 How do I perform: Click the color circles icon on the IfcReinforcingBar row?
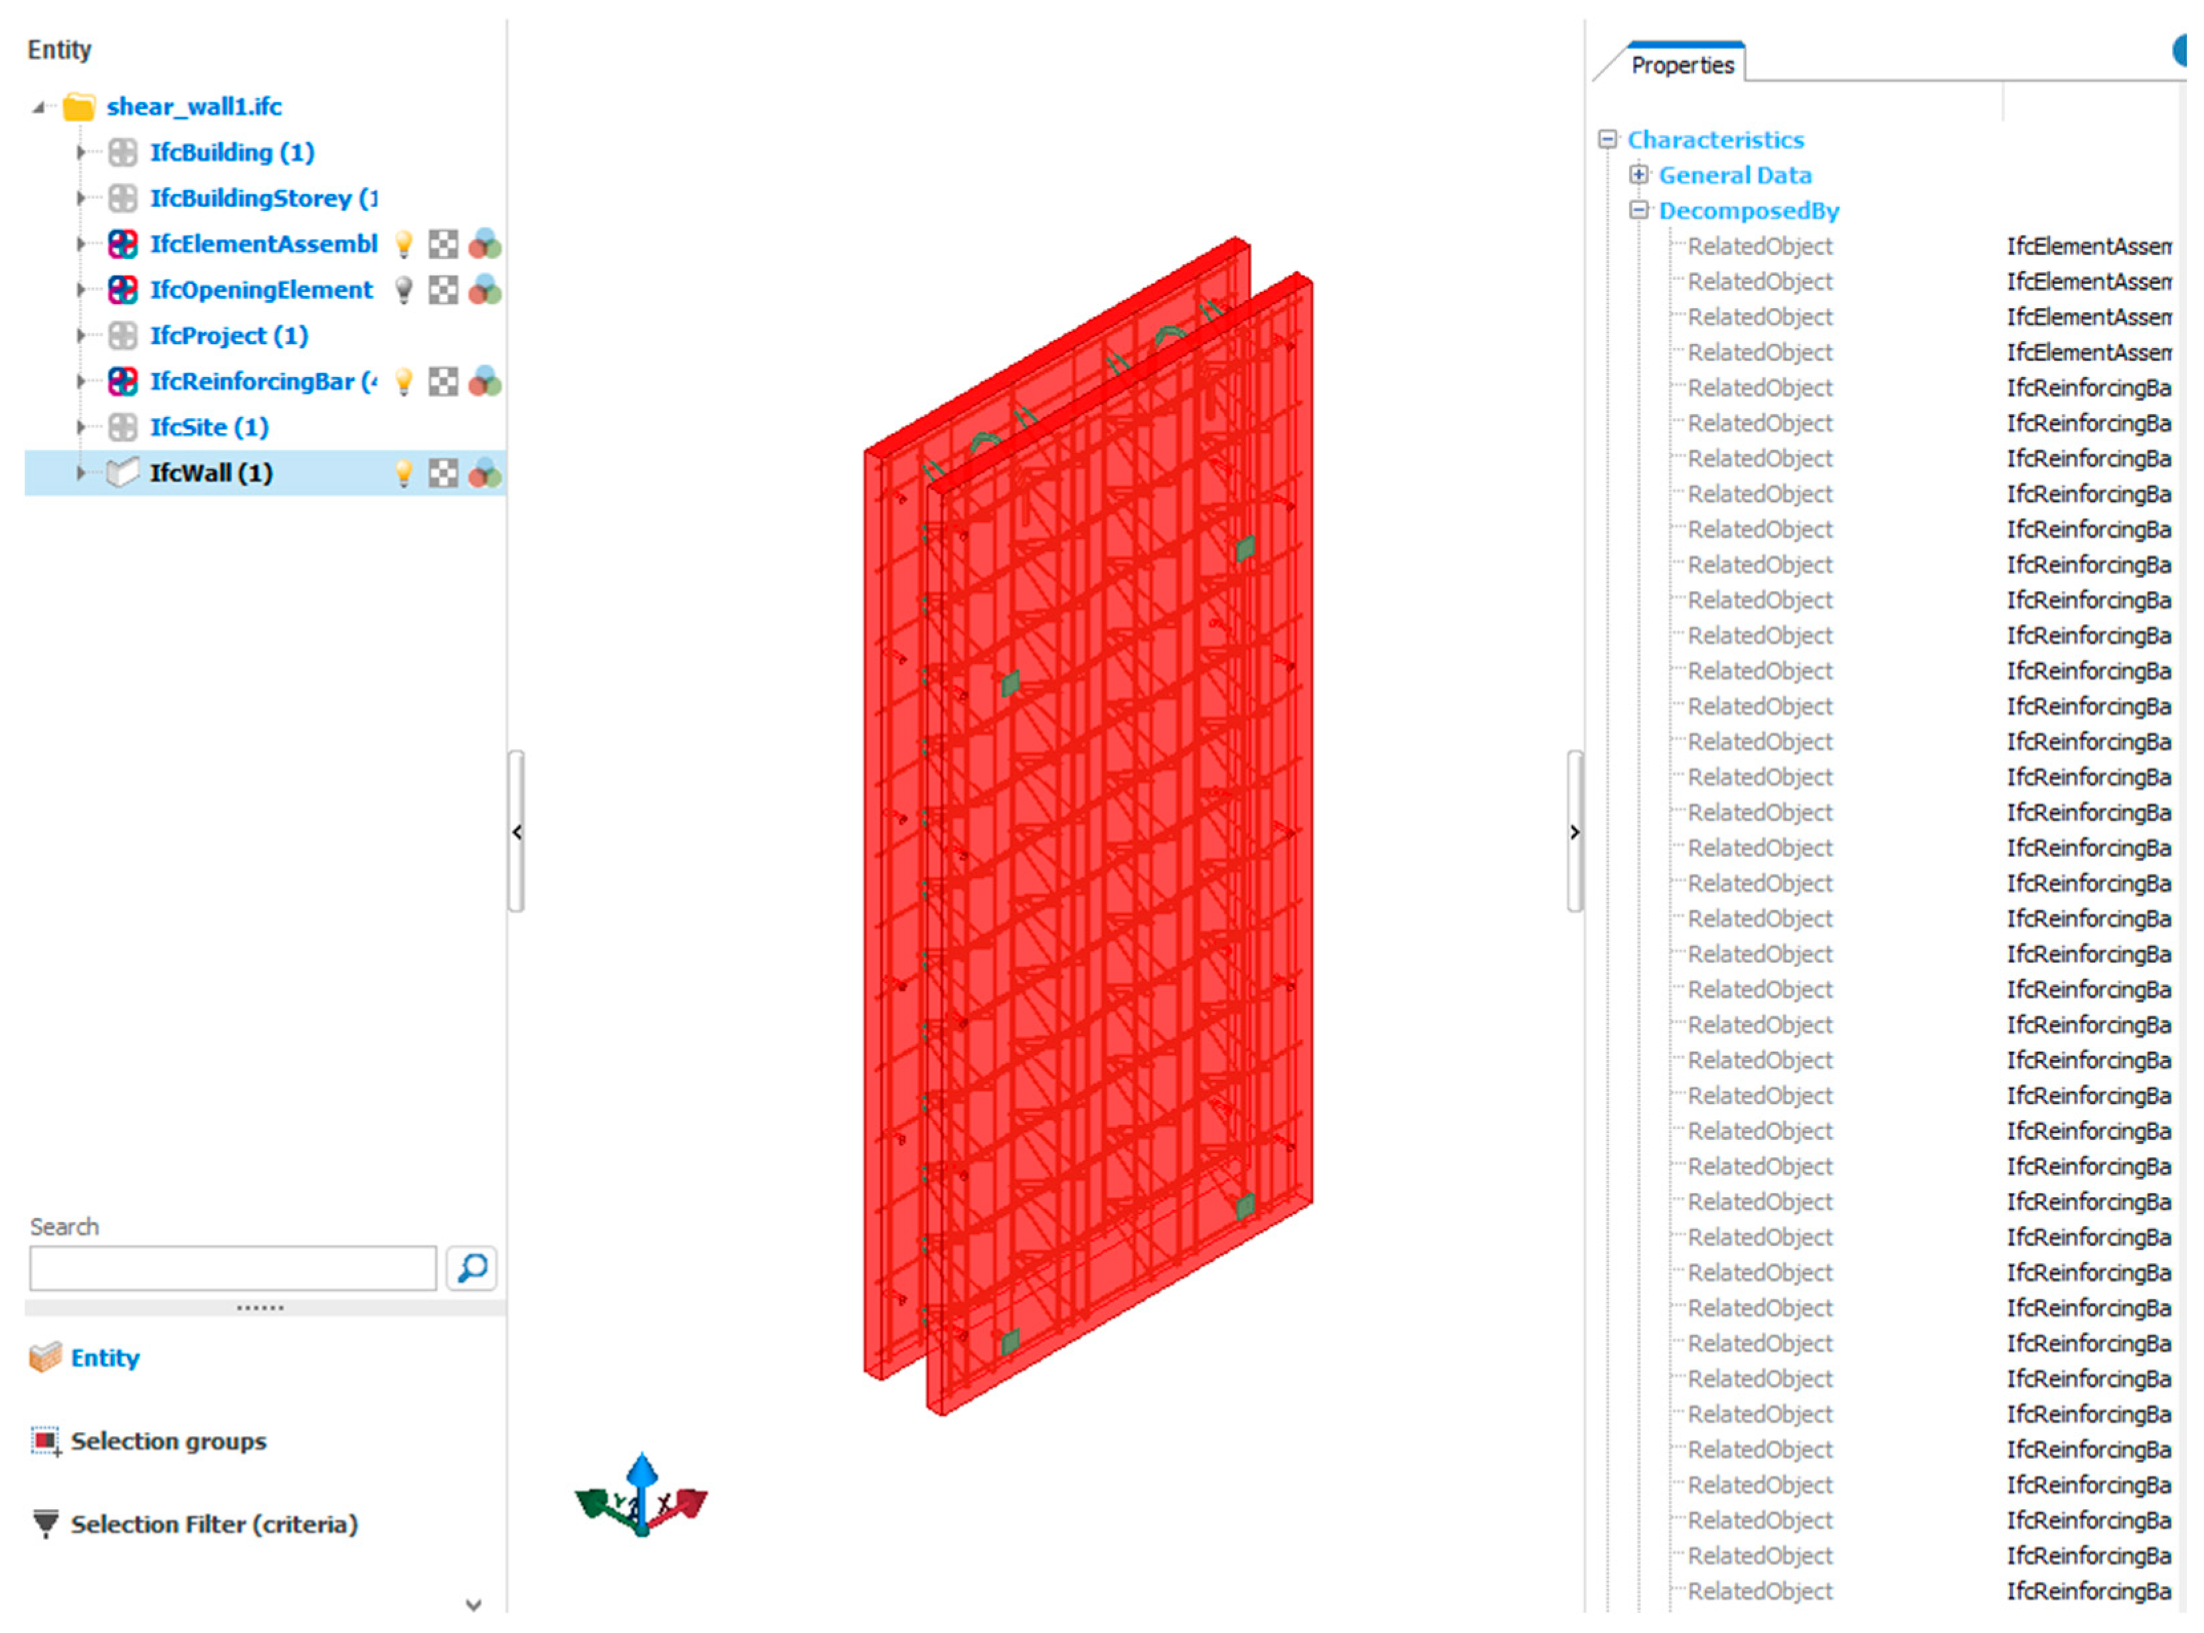click(485, 382)
